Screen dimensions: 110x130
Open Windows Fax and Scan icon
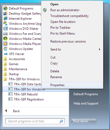pos(5,34)
